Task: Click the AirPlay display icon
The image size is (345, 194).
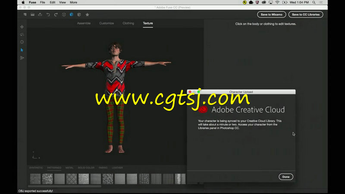Action: tap(271, 3)
